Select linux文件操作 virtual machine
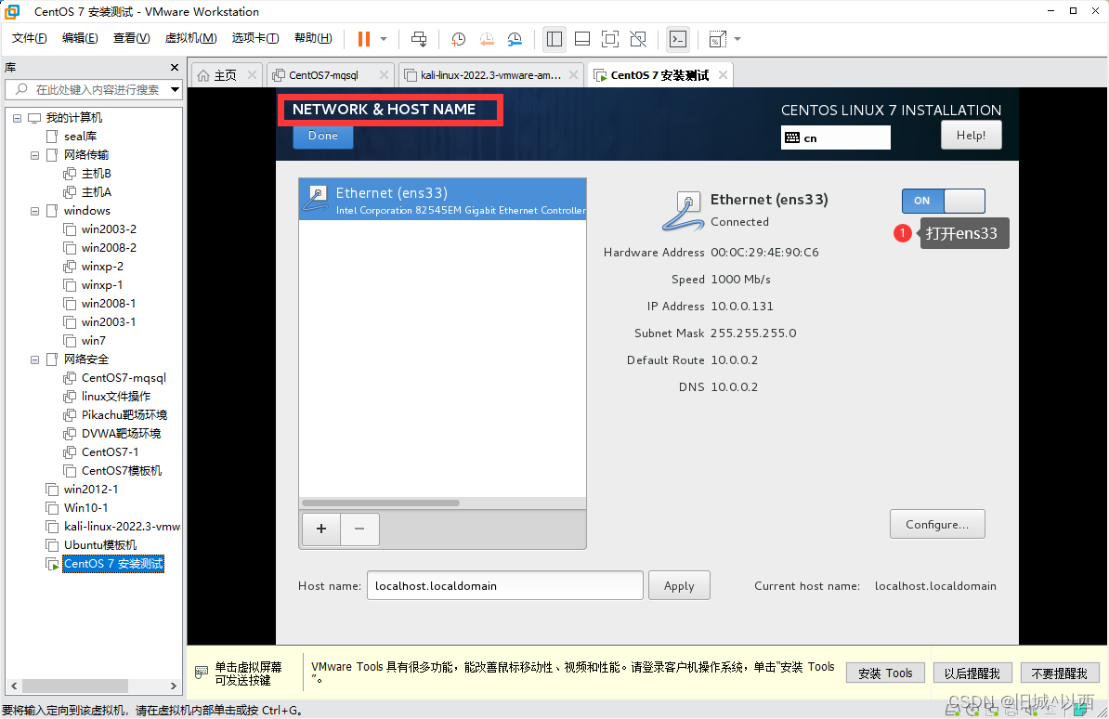The width and height of the screenshot is (1109, 719). [x=115, y=397]
